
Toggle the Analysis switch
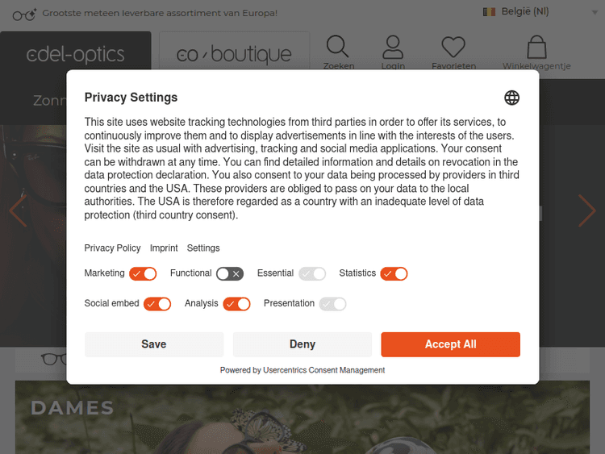[237, 304]
